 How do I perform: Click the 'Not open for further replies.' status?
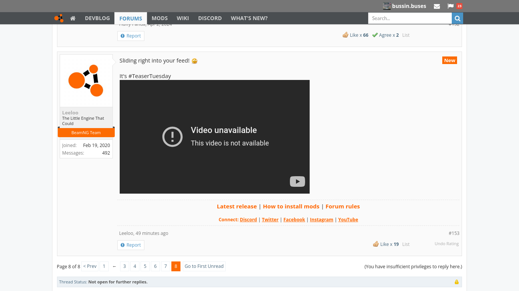click(118, 282)
